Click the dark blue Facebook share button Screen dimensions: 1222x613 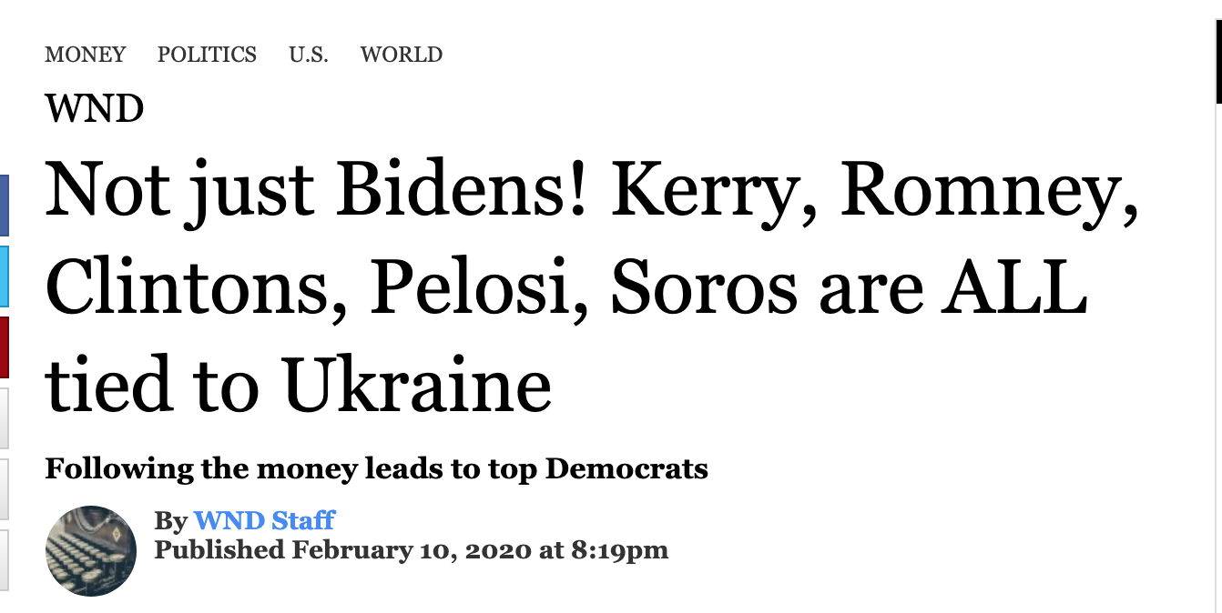click(x=4, y=205)
